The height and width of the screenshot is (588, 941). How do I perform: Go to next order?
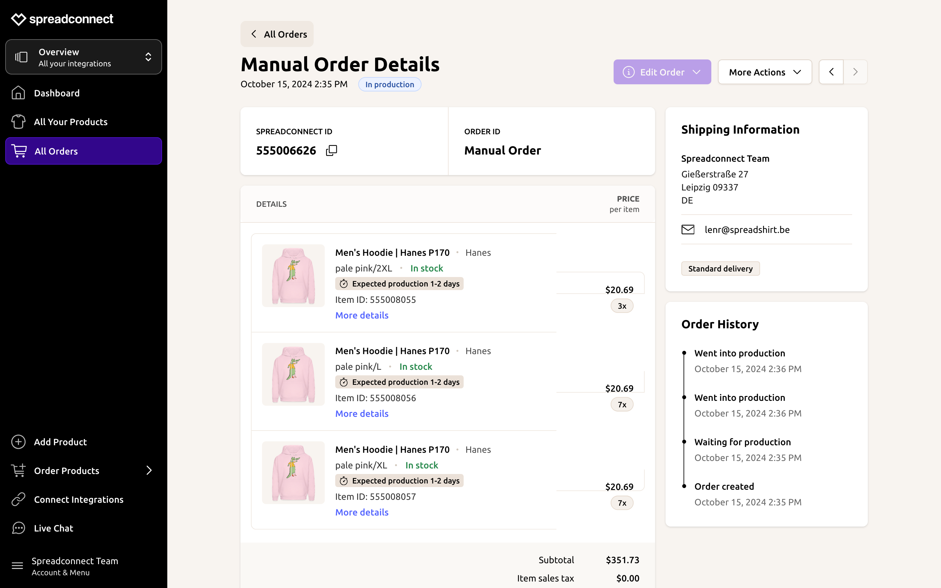855,72
